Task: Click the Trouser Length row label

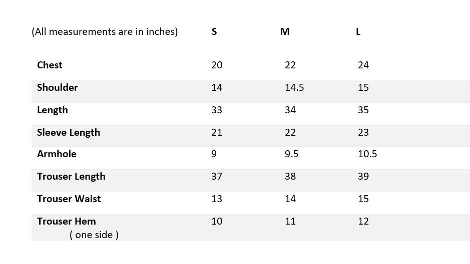Action: point(71,177)
